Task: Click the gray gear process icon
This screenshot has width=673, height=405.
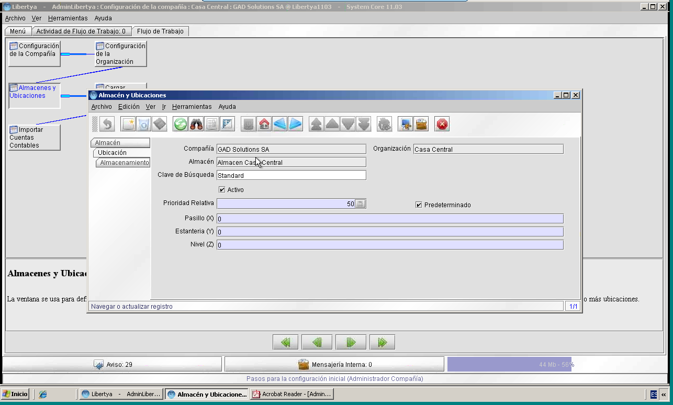Action: [x=385, y=124]
